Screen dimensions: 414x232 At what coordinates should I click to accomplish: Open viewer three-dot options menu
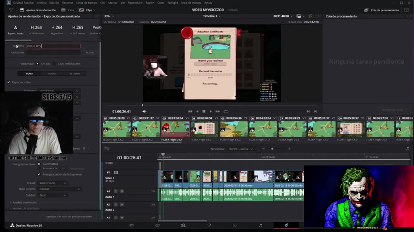click(318, 16)
